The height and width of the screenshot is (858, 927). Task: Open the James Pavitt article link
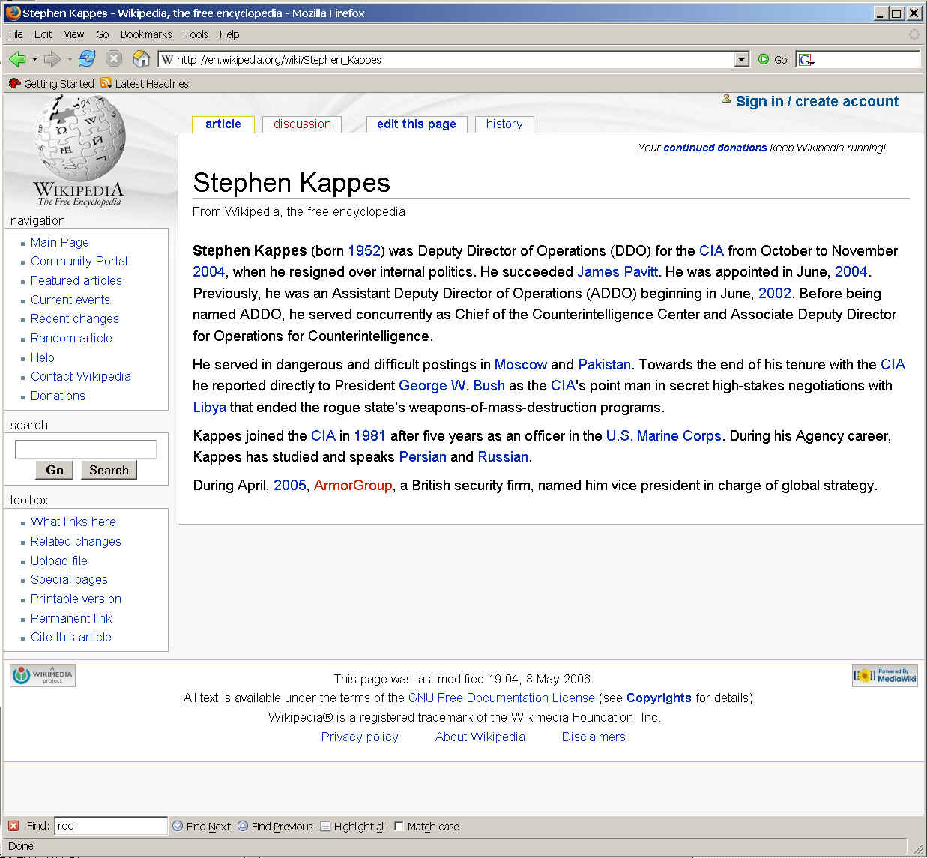pyautogui.click(x=617, y=271)
